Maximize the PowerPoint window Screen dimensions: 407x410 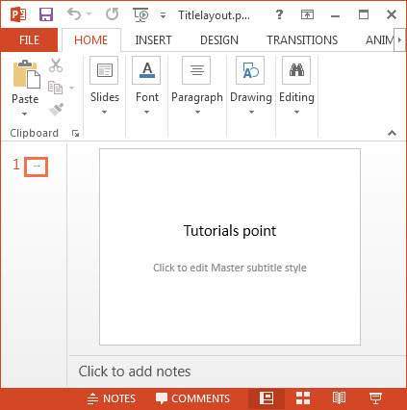click(x=364, y=14)
